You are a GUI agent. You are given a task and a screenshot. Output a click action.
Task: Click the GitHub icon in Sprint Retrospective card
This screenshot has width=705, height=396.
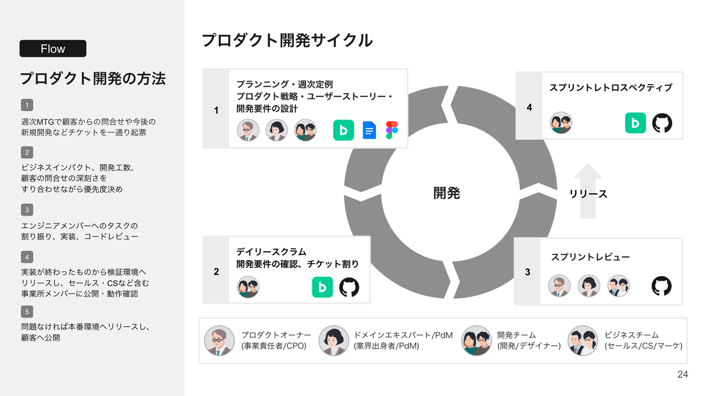(662, 123)
